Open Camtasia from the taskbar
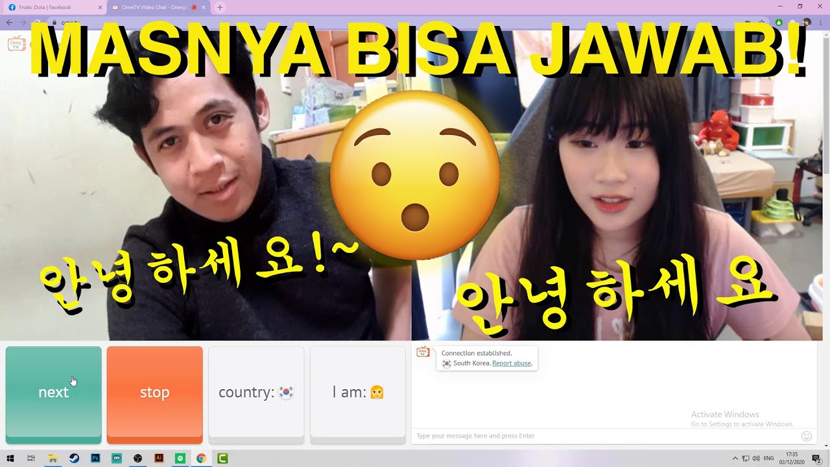Image resolution: width=830 pixels, height=467 pixels. click(222, 459)
